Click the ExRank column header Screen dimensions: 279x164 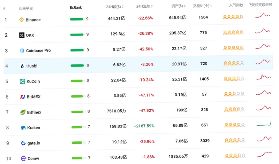point(76,7)
